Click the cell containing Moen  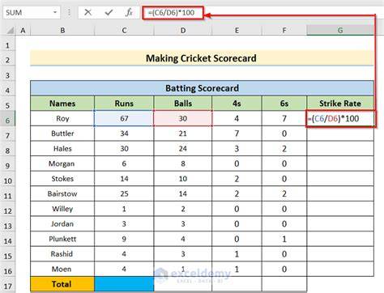click(62, 269)
